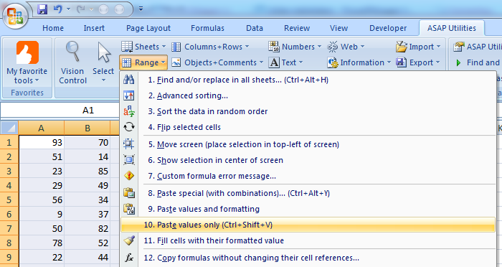The height and width of the screenshot is (267, 502).
Task: Choose Sort the data in random order
Action: point(308,111)
